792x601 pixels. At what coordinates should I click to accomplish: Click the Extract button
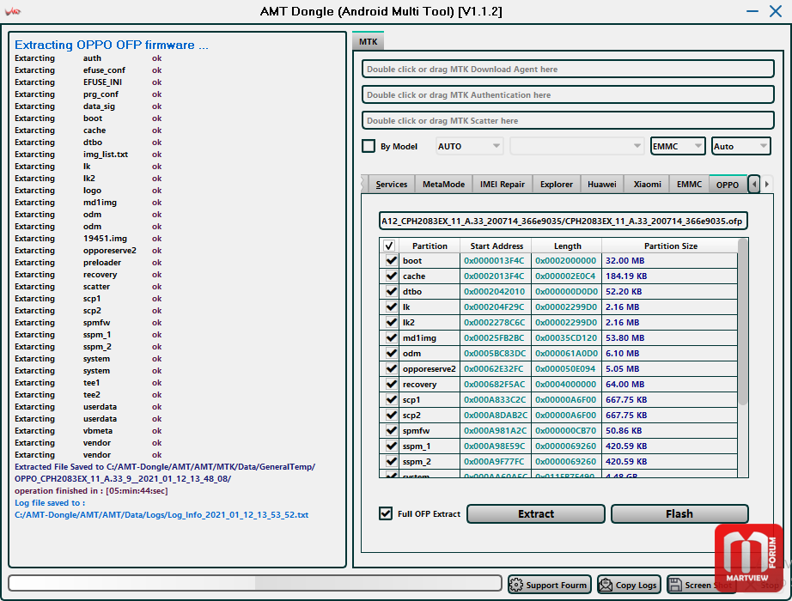click(536, 513)
